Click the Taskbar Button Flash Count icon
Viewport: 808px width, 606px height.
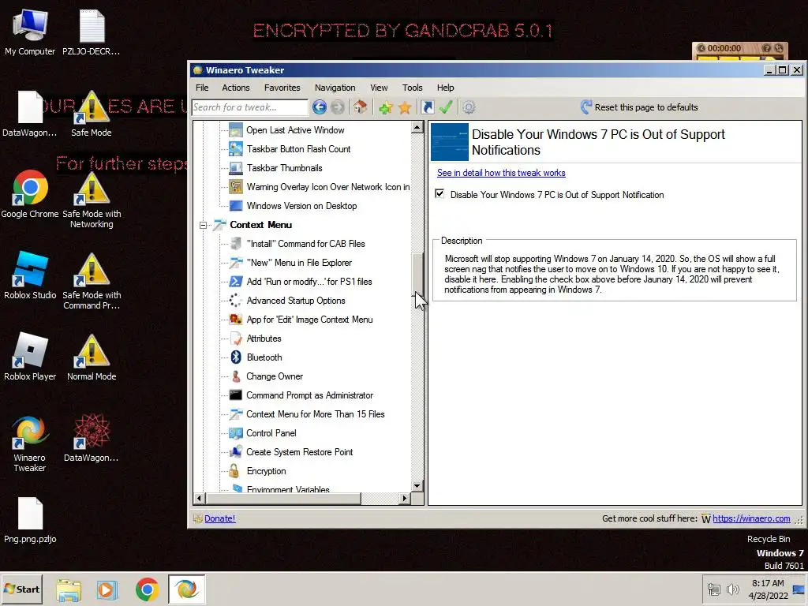(x=235, y=149)
